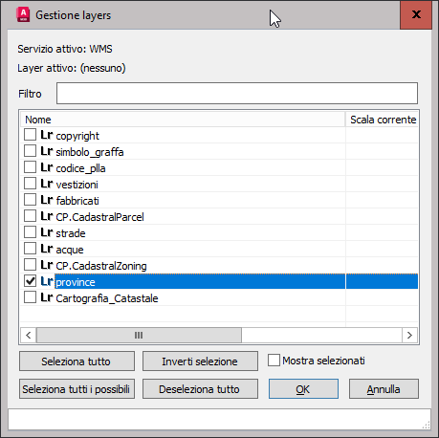This screenshot has width=439, height=438.
Task: Cancel with the Annulla button
Action: [x=384, y=389]
